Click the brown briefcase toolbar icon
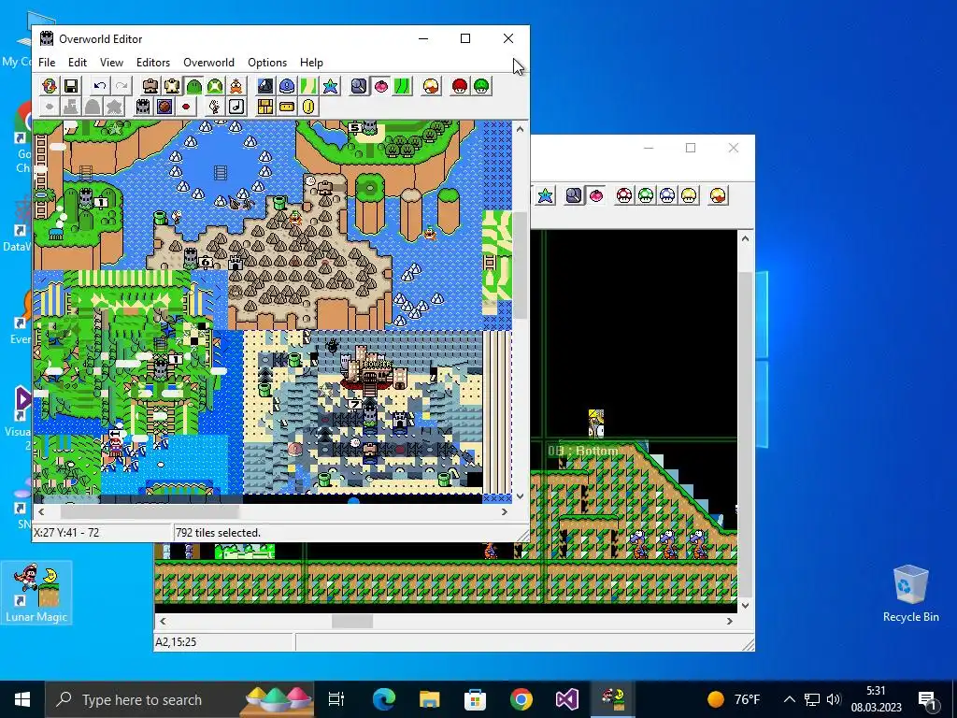Image resolution: width=957 pixels, height=718 pixels. pos(150,86)
